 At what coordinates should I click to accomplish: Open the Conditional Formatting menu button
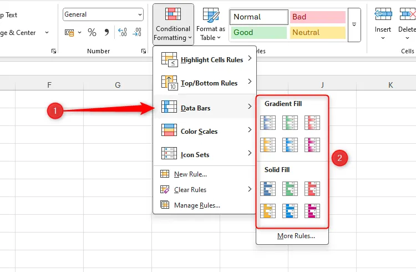[x=173, y=24]
